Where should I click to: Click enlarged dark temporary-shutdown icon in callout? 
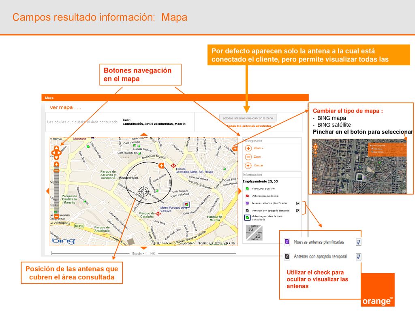pyautogui.click(x=287, y=256)
